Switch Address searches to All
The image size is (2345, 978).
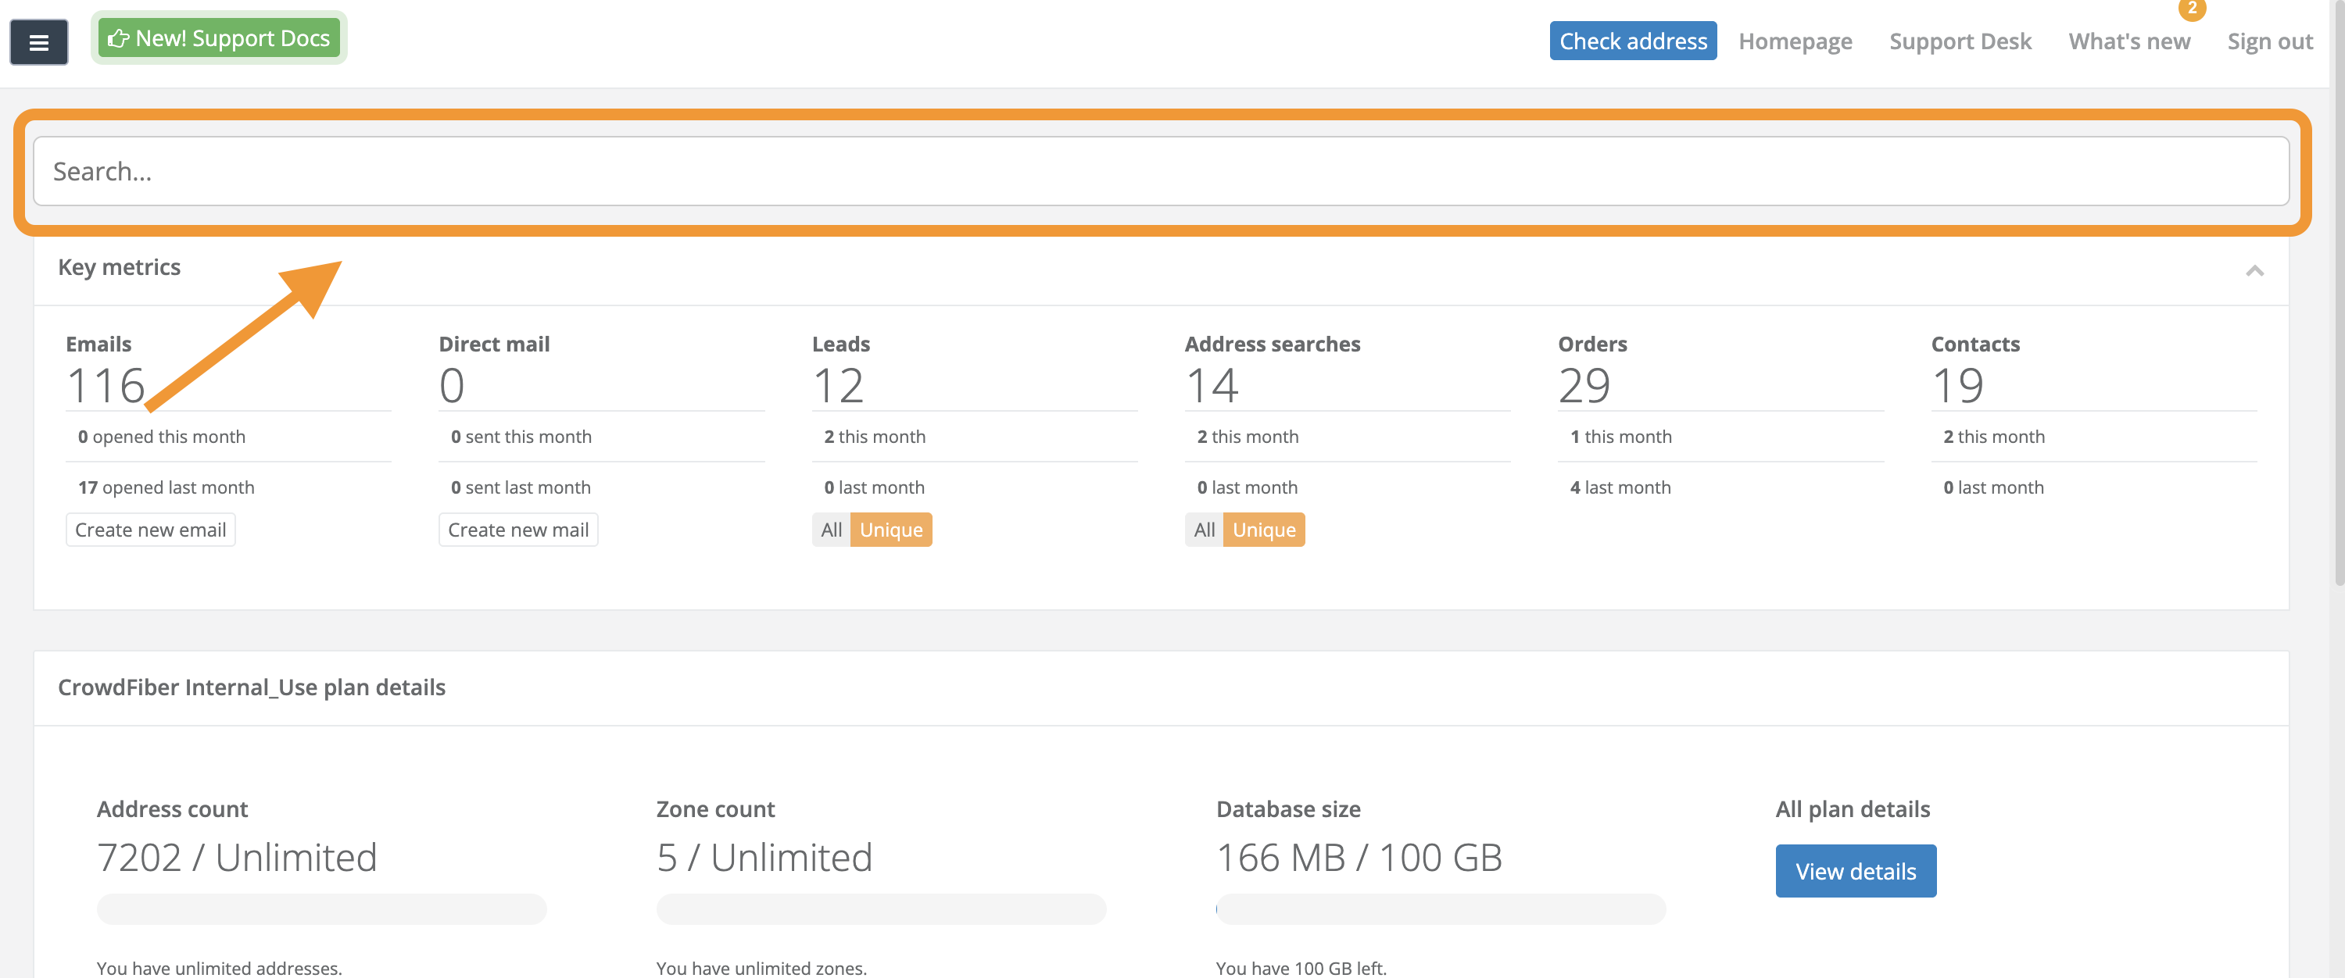pyautogui.click(x=1205, y=530)
